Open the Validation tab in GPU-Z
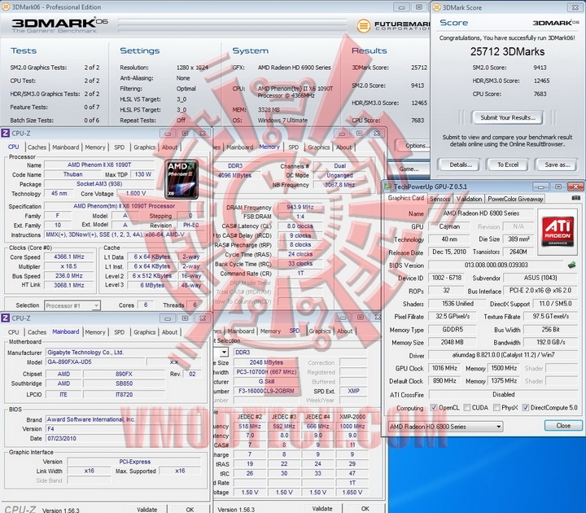The width and height of the screenshot is (586, 513). pos(469,199)
